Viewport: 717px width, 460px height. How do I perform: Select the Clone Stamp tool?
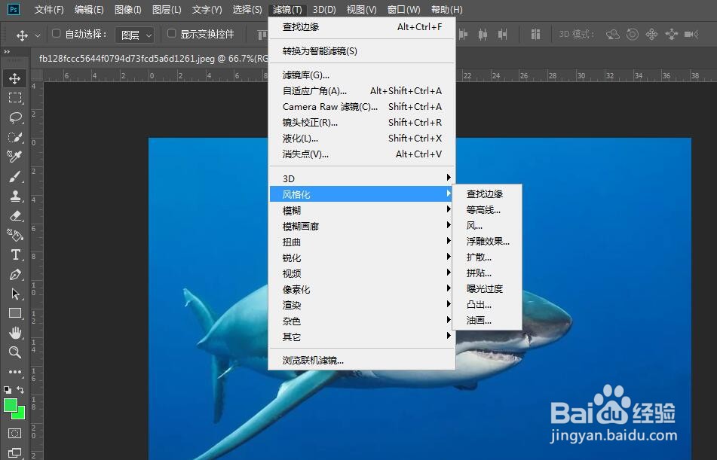pyautogui.click(x=16, y=196)
